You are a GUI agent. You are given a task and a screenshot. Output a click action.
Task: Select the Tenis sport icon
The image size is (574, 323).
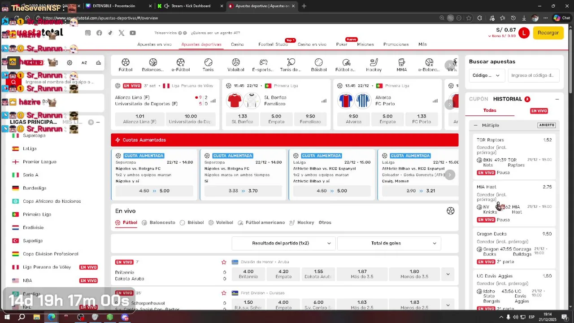[208, 65]
